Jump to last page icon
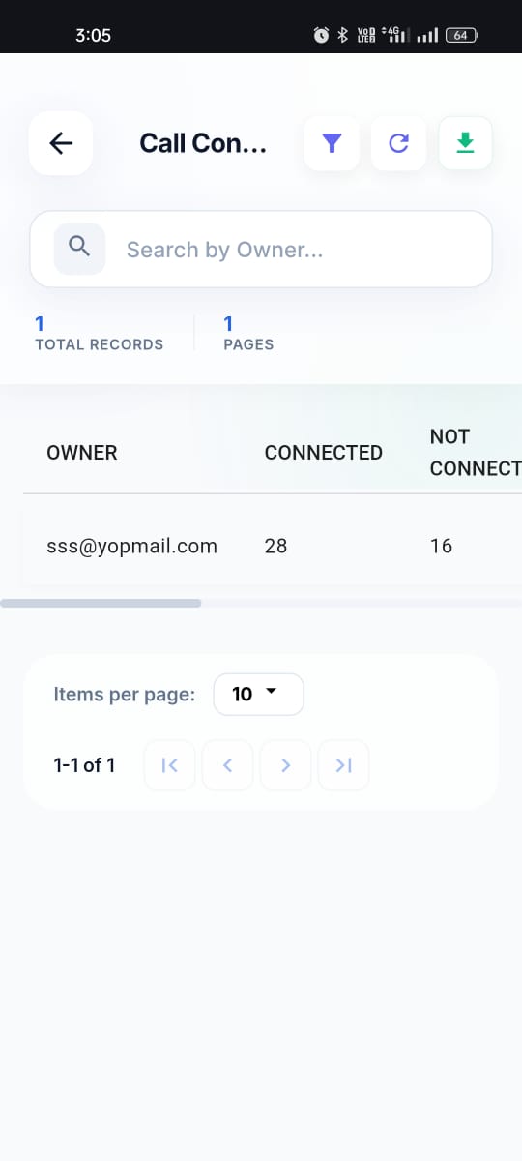The width and height of the screenshot is (522, 1161). tap(344, 765)
